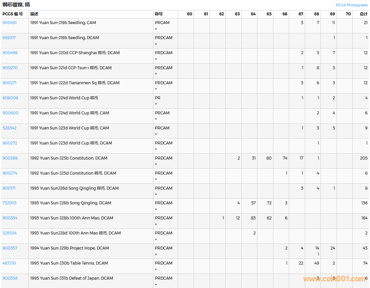Image resolution: width=370 pixels, height=288 pixels.
Task: Expand plus sign in 606008 PR row
Action: (156, 104)
